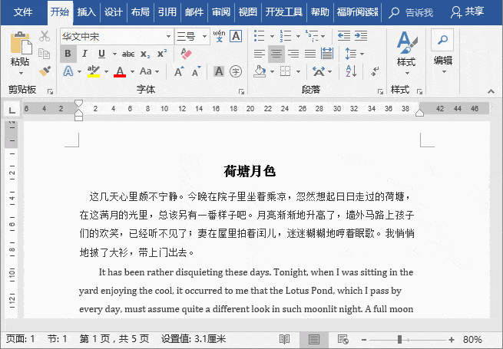Click the 共享 share button
Viewport: 503px width, 349px height.
(x=467, y=12)
